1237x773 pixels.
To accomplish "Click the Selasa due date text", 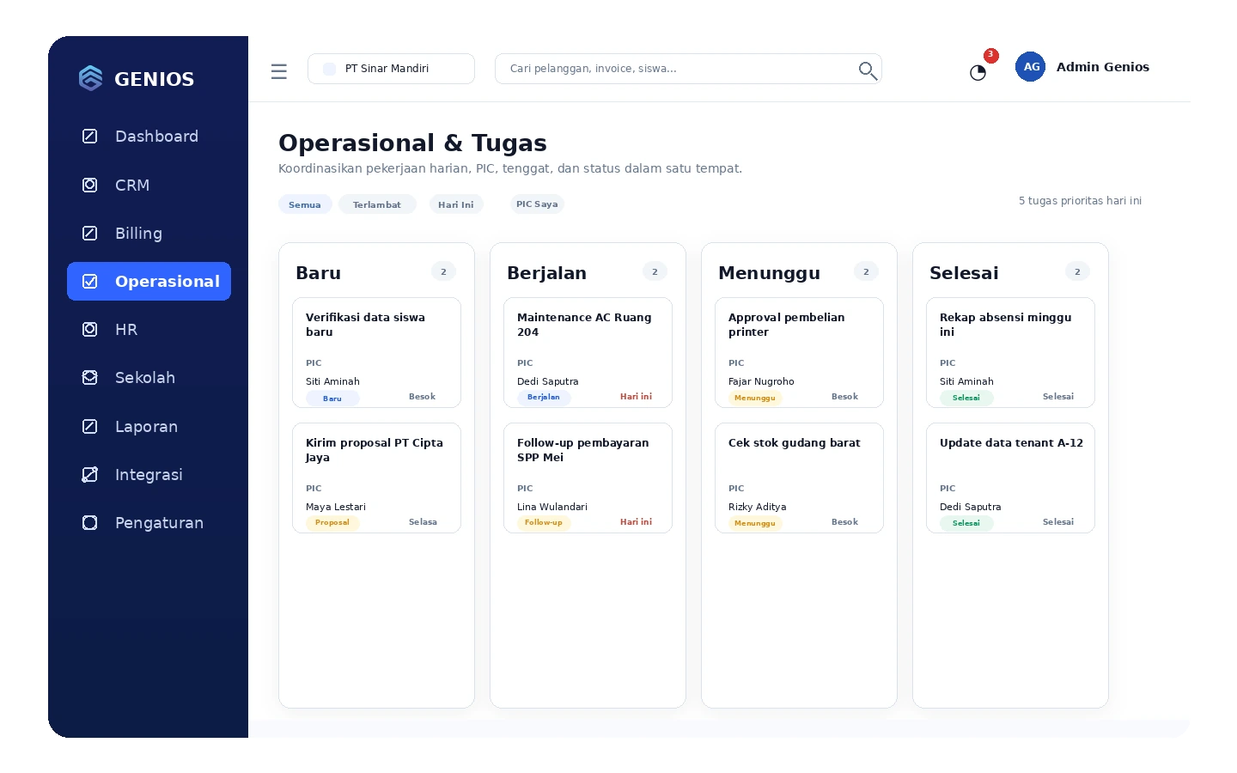I will 423,522.
